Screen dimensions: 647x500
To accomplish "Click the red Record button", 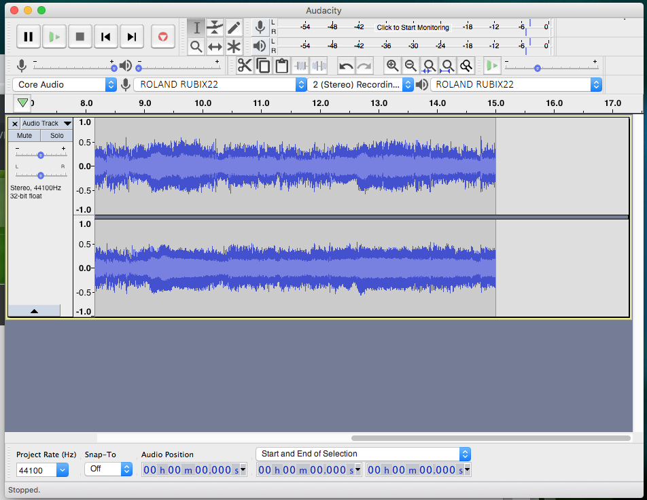I will click(x=162, y=37).
